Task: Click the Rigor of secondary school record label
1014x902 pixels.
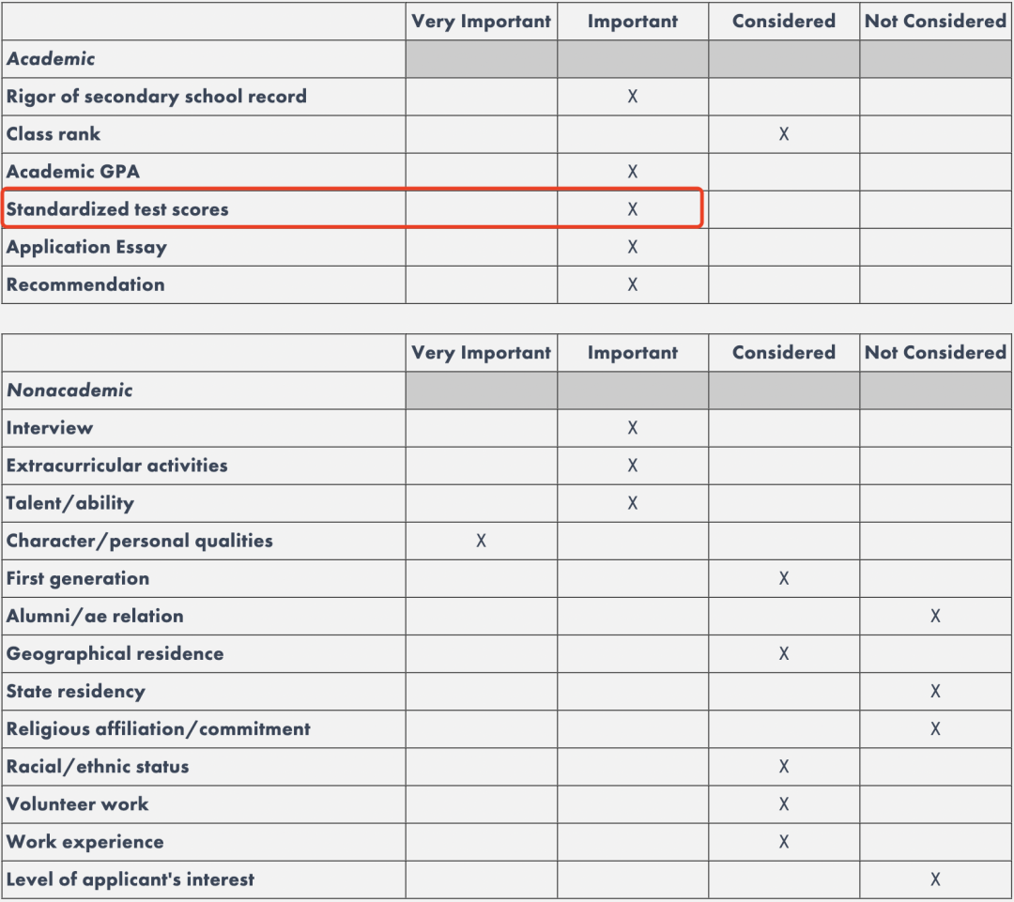Action: coord(156,97)
